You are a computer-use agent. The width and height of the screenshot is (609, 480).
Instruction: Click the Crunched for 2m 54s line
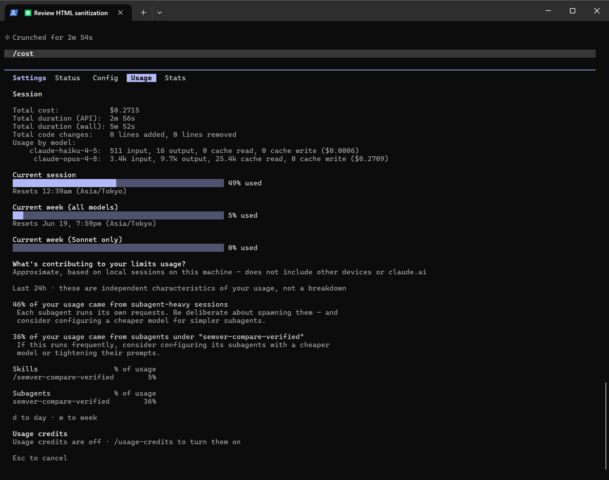pyautogui.click(x=48, y=37)
